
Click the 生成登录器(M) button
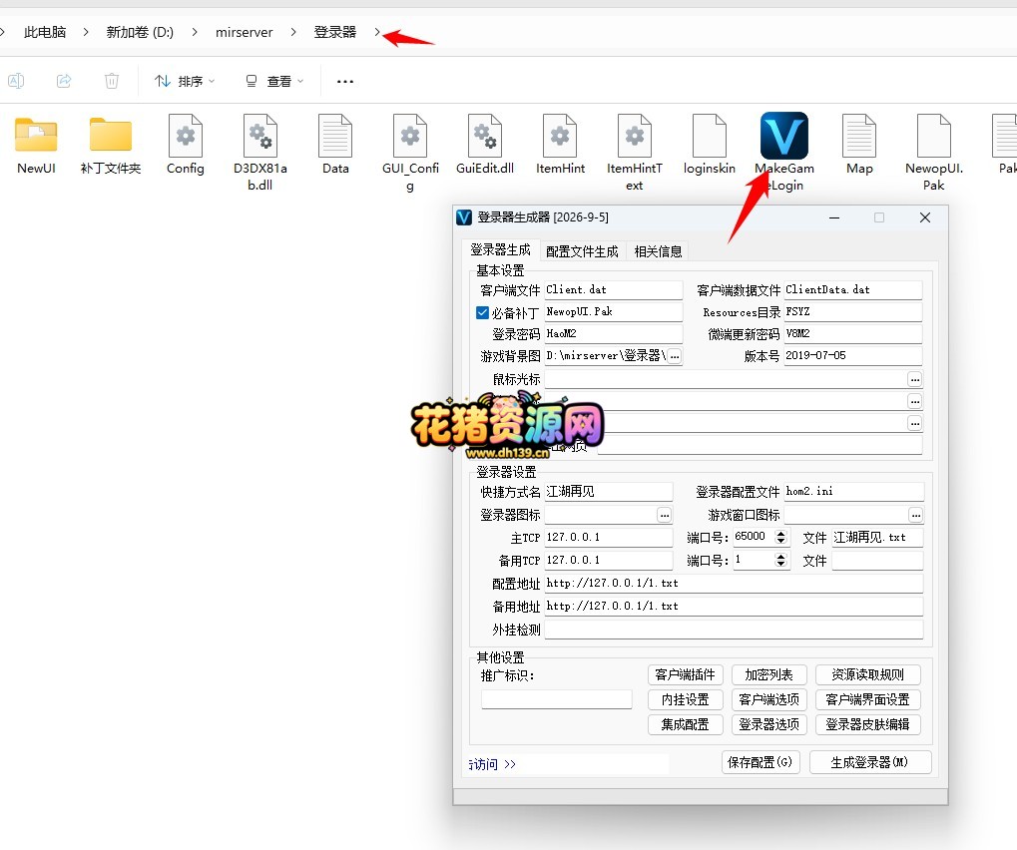(x=869, y=762)
